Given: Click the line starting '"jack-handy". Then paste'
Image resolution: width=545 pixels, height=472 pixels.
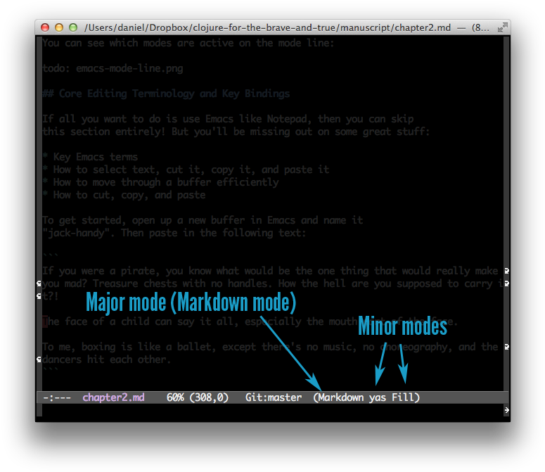Looking at the screenshot, I should coord(174,233).
